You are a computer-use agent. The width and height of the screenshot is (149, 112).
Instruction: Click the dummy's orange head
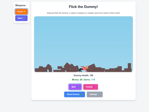[x=87, y=67]
